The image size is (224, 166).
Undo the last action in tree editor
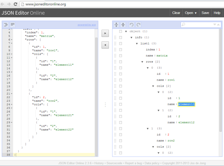(132, 25)
